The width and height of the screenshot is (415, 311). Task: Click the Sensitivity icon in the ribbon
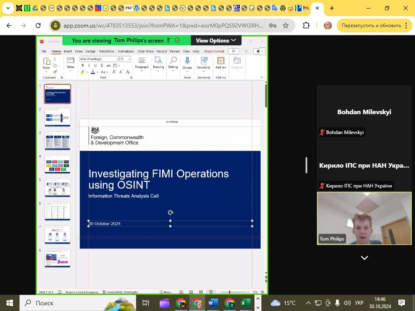(204, 61)
